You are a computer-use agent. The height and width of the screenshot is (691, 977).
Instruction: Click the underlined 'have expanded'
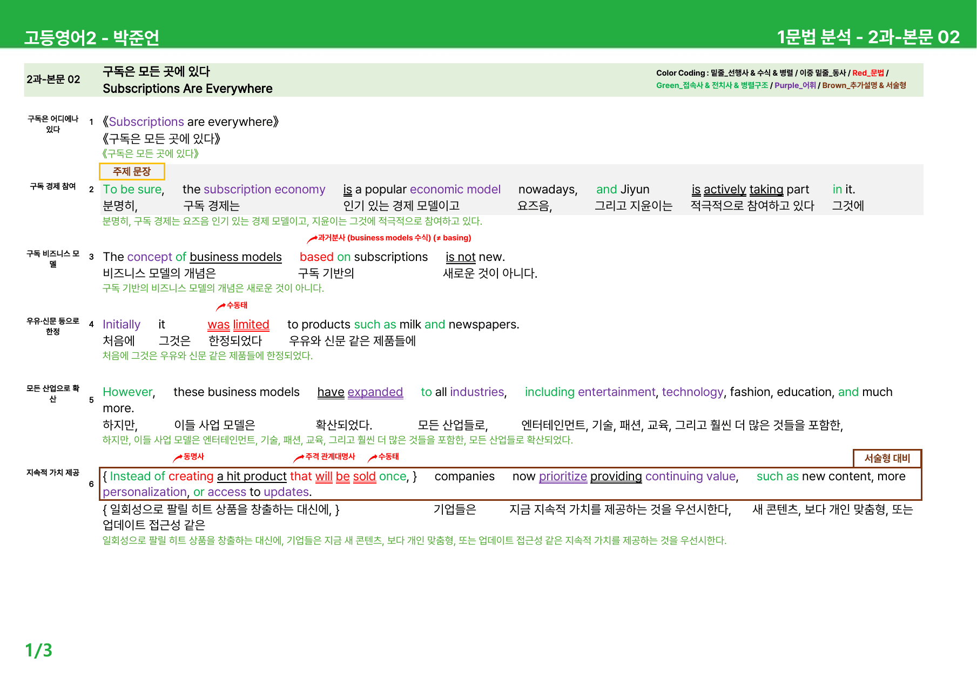tap(360, 392)
